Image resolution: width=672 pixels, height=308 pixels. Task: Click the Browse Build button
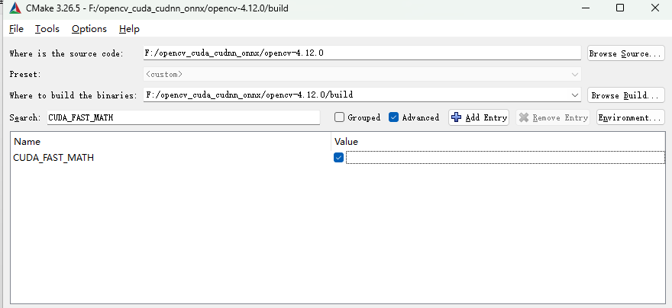coord(625,95)
